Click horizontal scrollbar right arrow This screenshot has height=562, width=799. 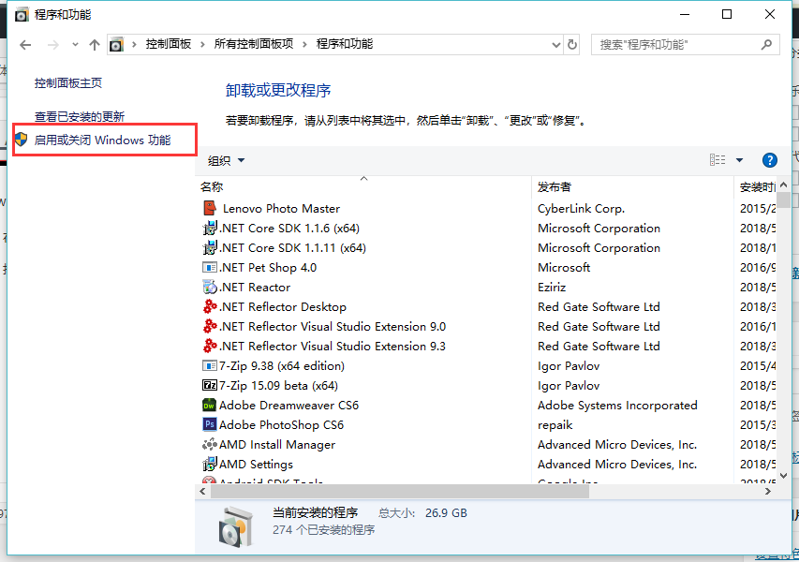768,492
